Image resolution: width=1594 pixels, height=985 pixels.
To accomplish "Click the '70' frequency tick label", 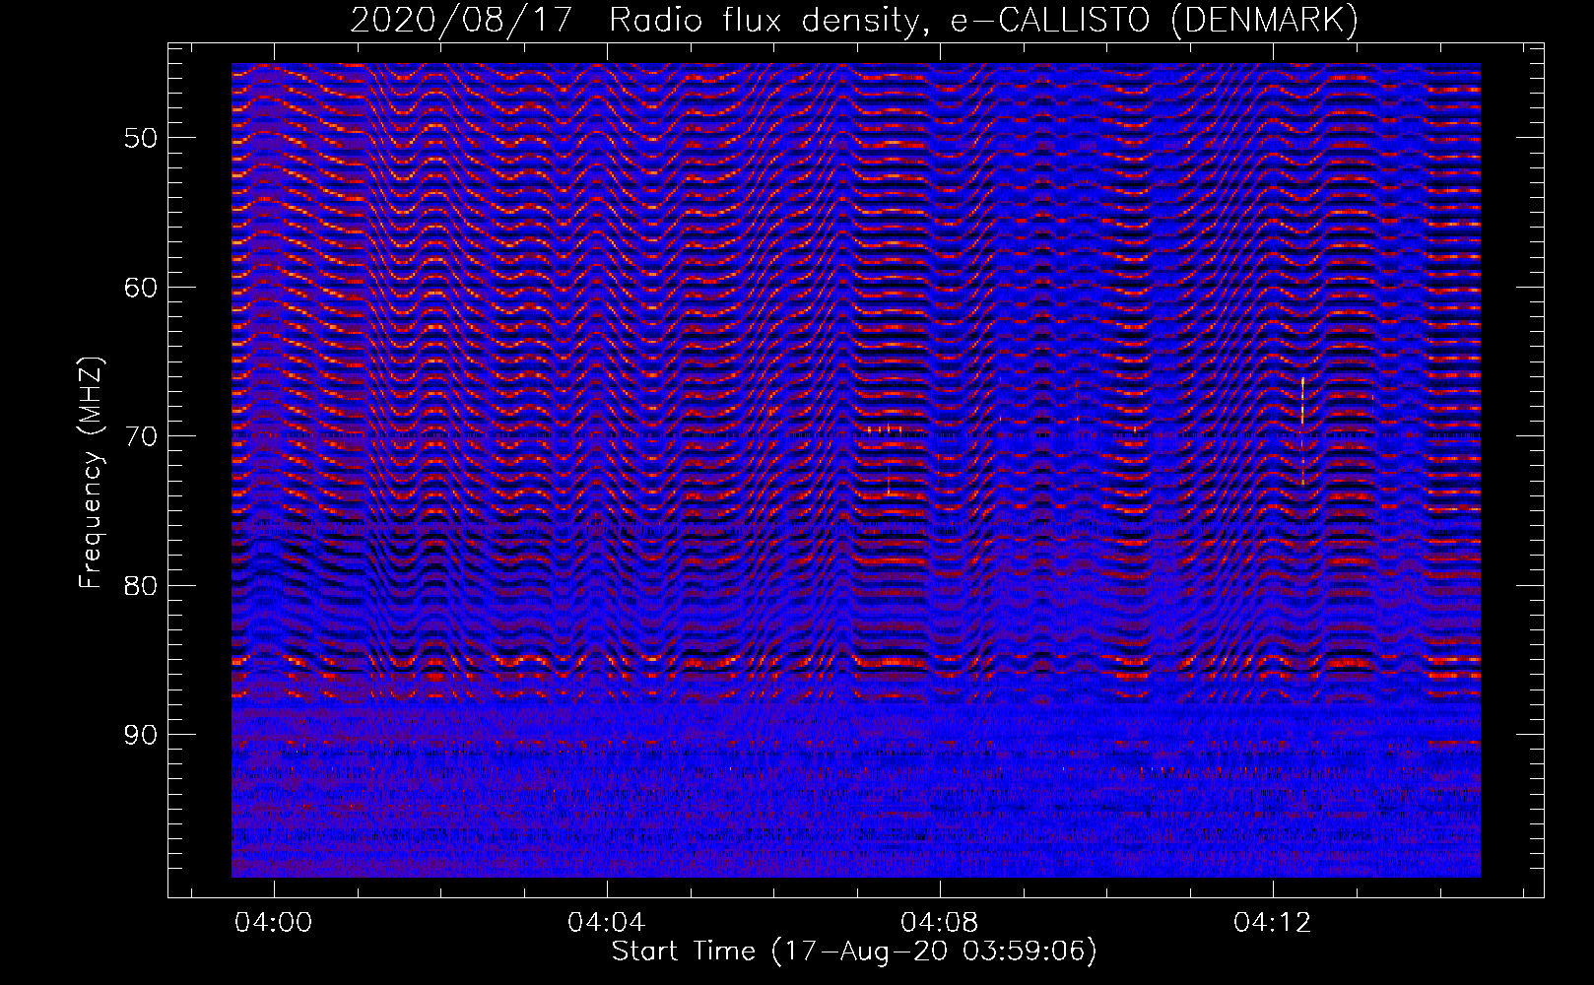I will [x=141, y=436].
